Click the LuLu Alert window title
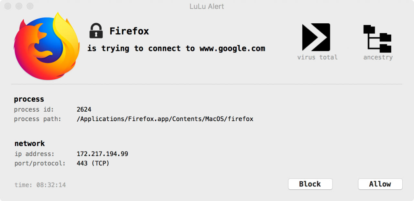The image size is (414, 201). (207, 6)
